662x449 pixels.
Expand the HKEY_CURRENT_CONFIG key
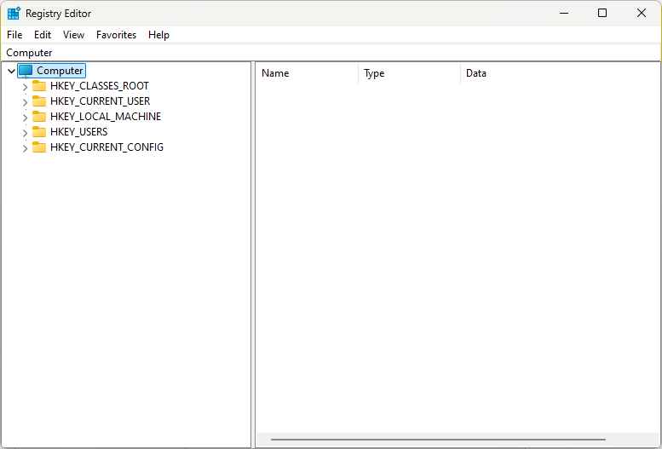[x=25, y=148]
